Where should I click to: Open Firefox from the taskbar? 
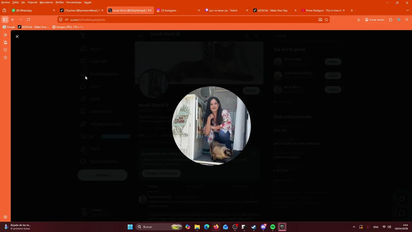coord(216,227)
